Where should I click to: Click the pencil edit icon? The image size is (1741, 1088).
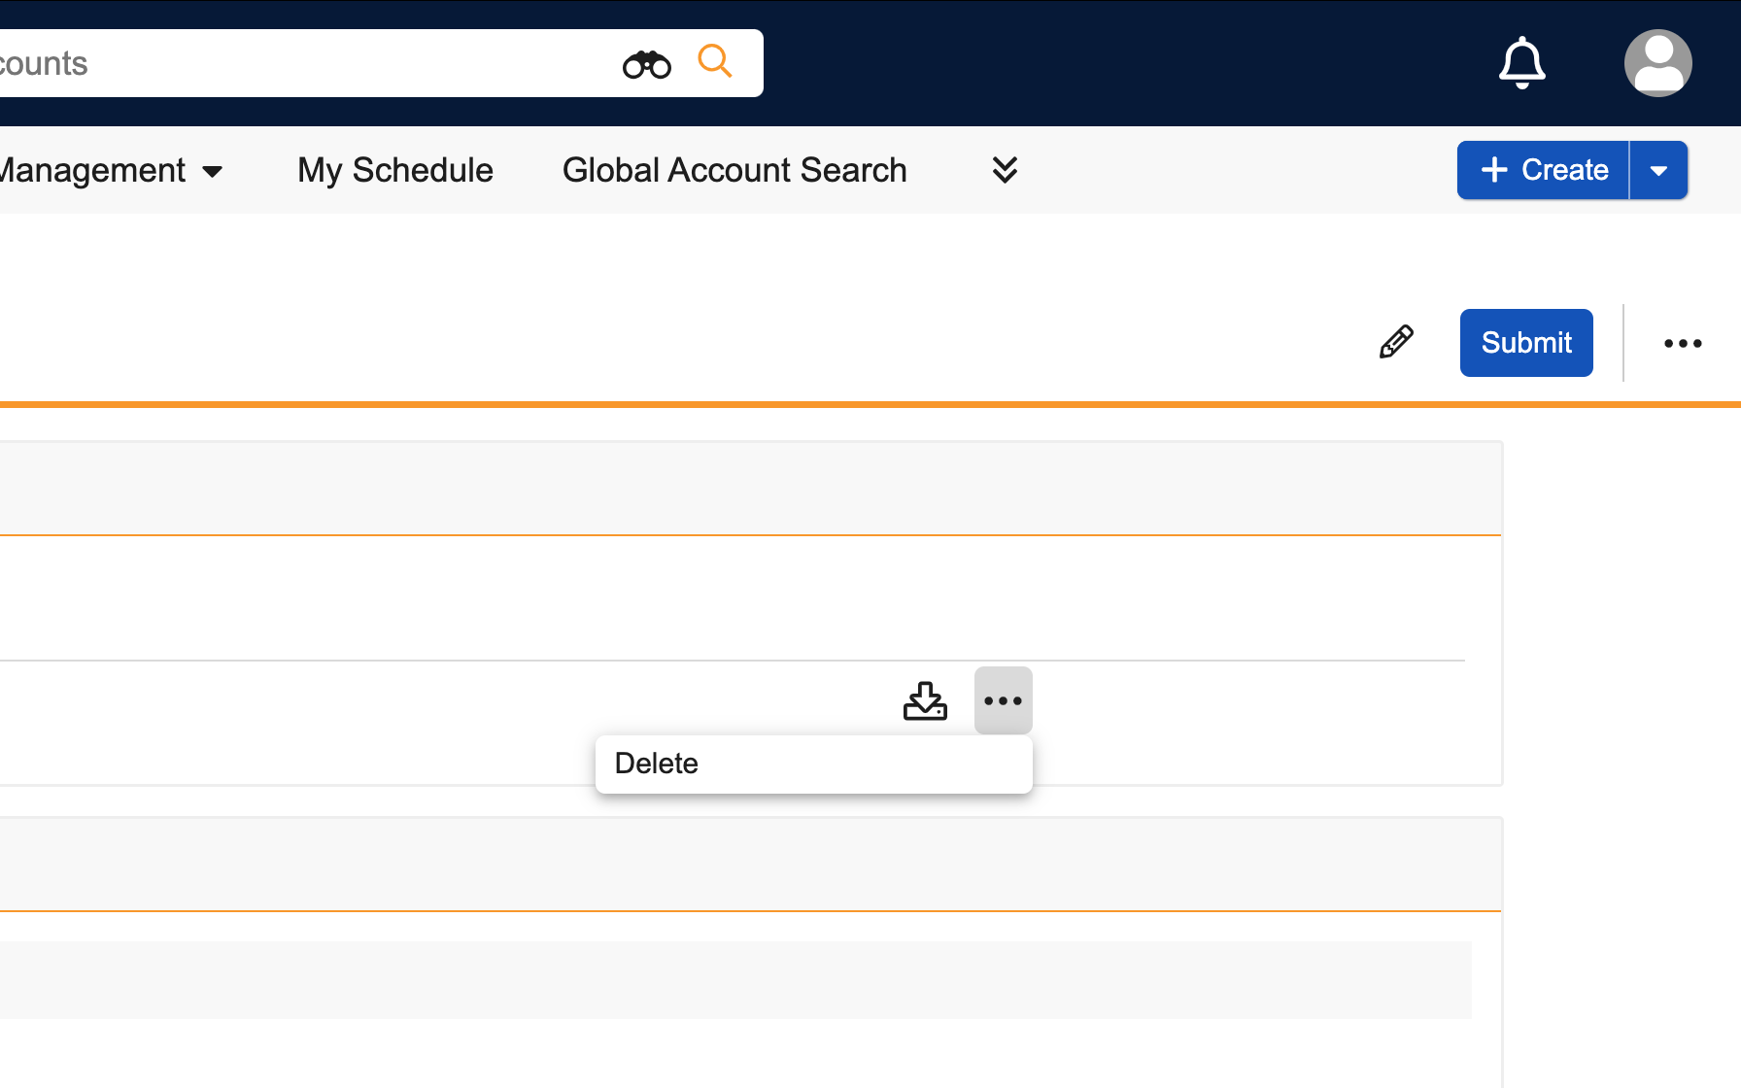click(x=1396, y=342)
